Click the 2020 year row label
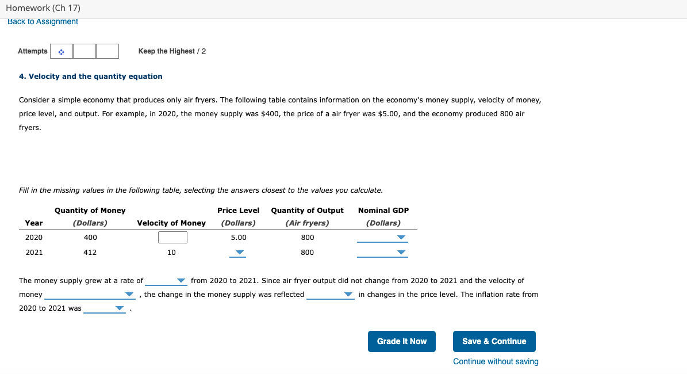The image size is (687, 374). point(34,237)
